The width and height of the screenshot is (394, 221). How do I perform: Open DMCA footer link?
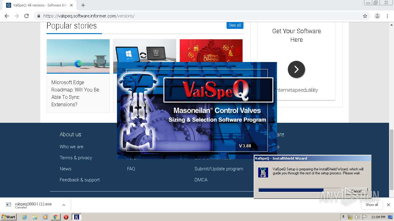(x=201, y=180)
